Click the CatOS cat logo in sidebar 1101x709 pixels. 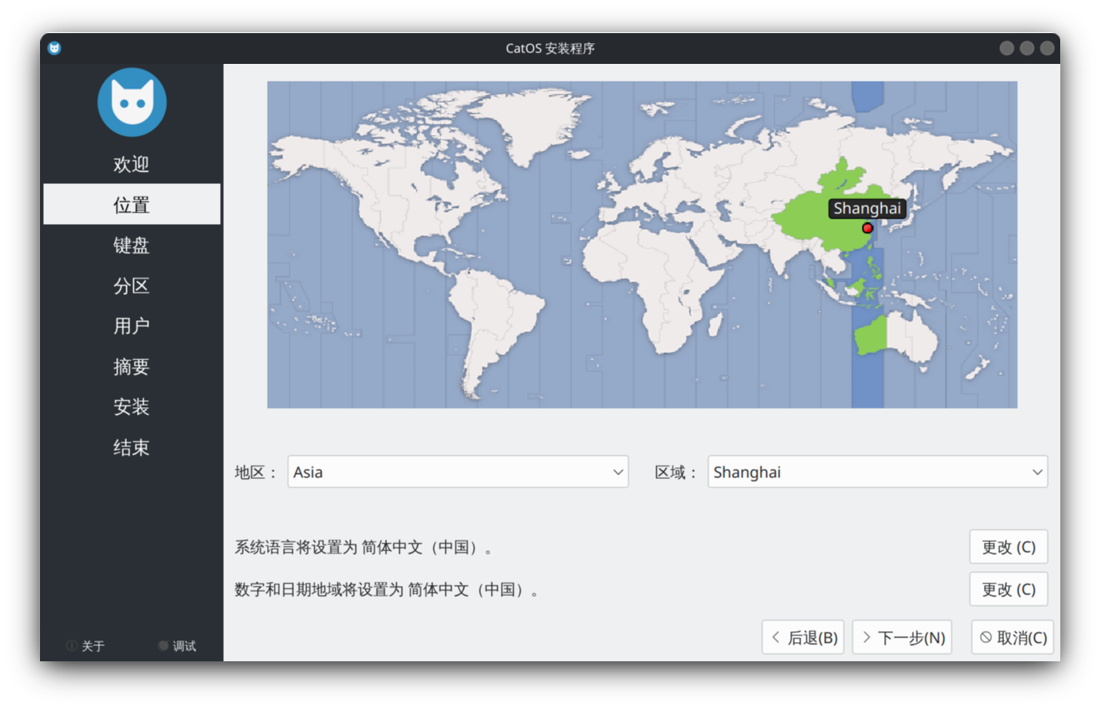point(132,102)
